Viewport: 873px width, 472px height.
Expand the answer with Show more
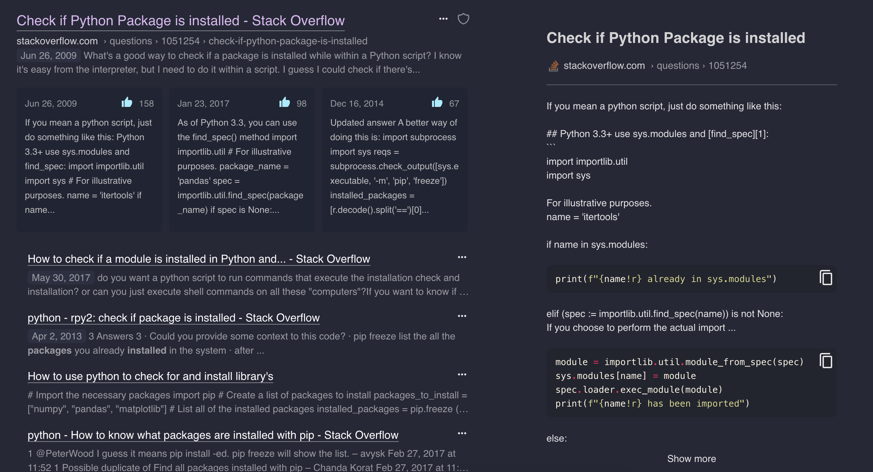point(691,459)
